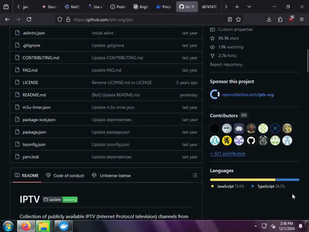The image size is (309, 232).
Task: Bookmark this page with the star icon
Action: tap(238, 19)
